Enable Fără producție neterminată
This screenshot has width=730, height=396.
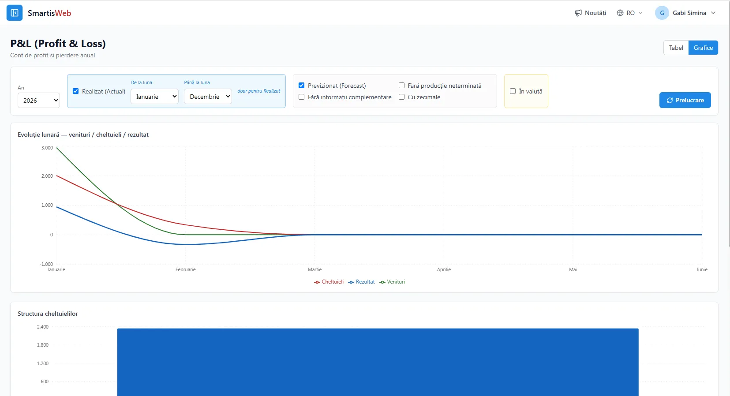click(401, 86)
